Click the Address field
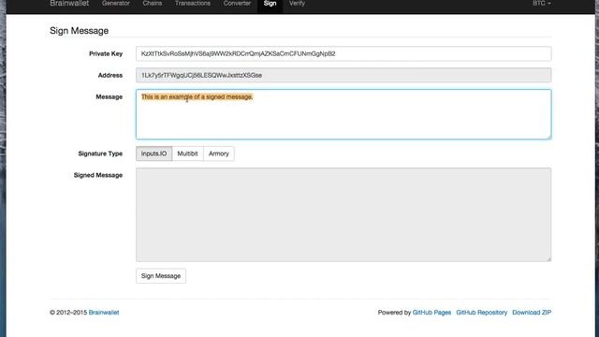Image resolution: width=599 pixels, height=337 pixels. (x=343, y=75)
